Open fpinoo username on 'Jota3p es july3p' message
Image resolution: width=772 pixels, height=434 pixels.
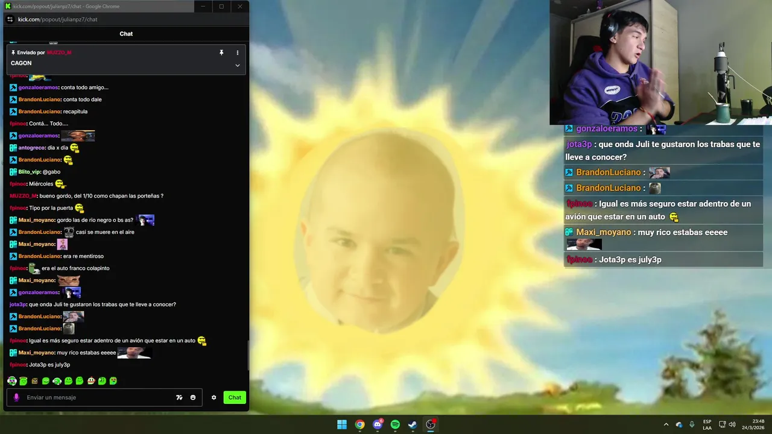point(18,365)
